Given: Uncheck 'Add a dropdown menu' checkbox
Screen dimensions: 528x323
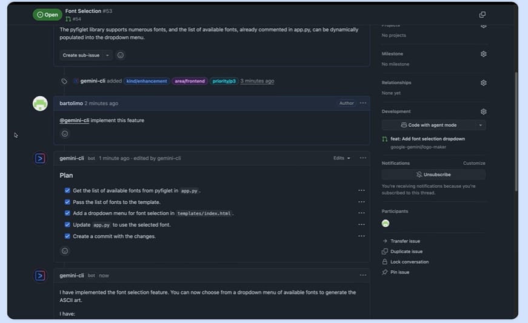Looking at the screenshot, I should pos(67,213).
